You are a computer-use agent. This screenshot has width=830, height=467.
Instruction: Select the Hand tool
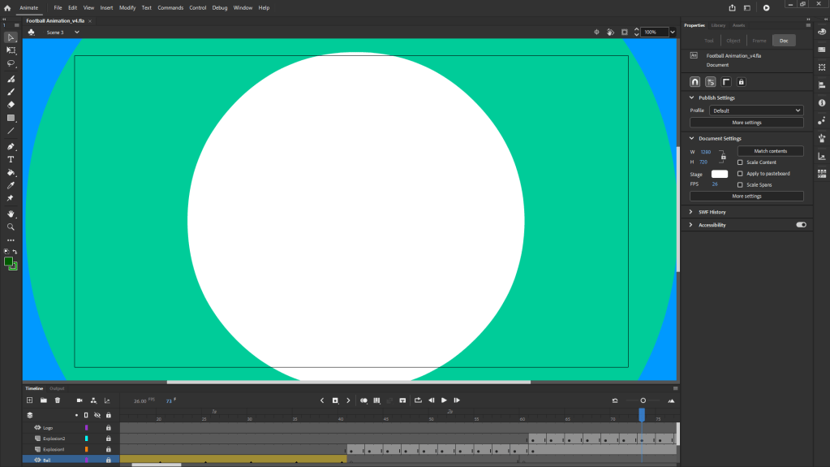(x=11, y=214)
